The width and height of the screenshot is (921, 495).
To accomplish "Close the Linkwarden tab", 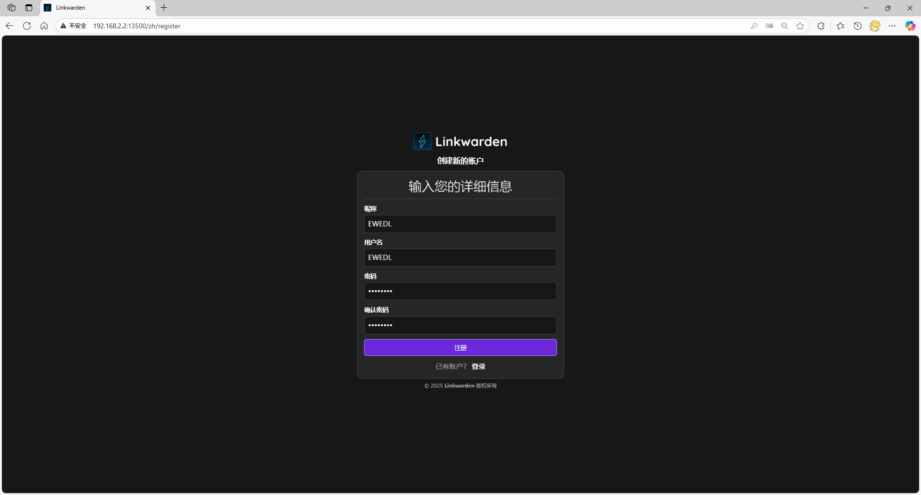I will point(148,8).
